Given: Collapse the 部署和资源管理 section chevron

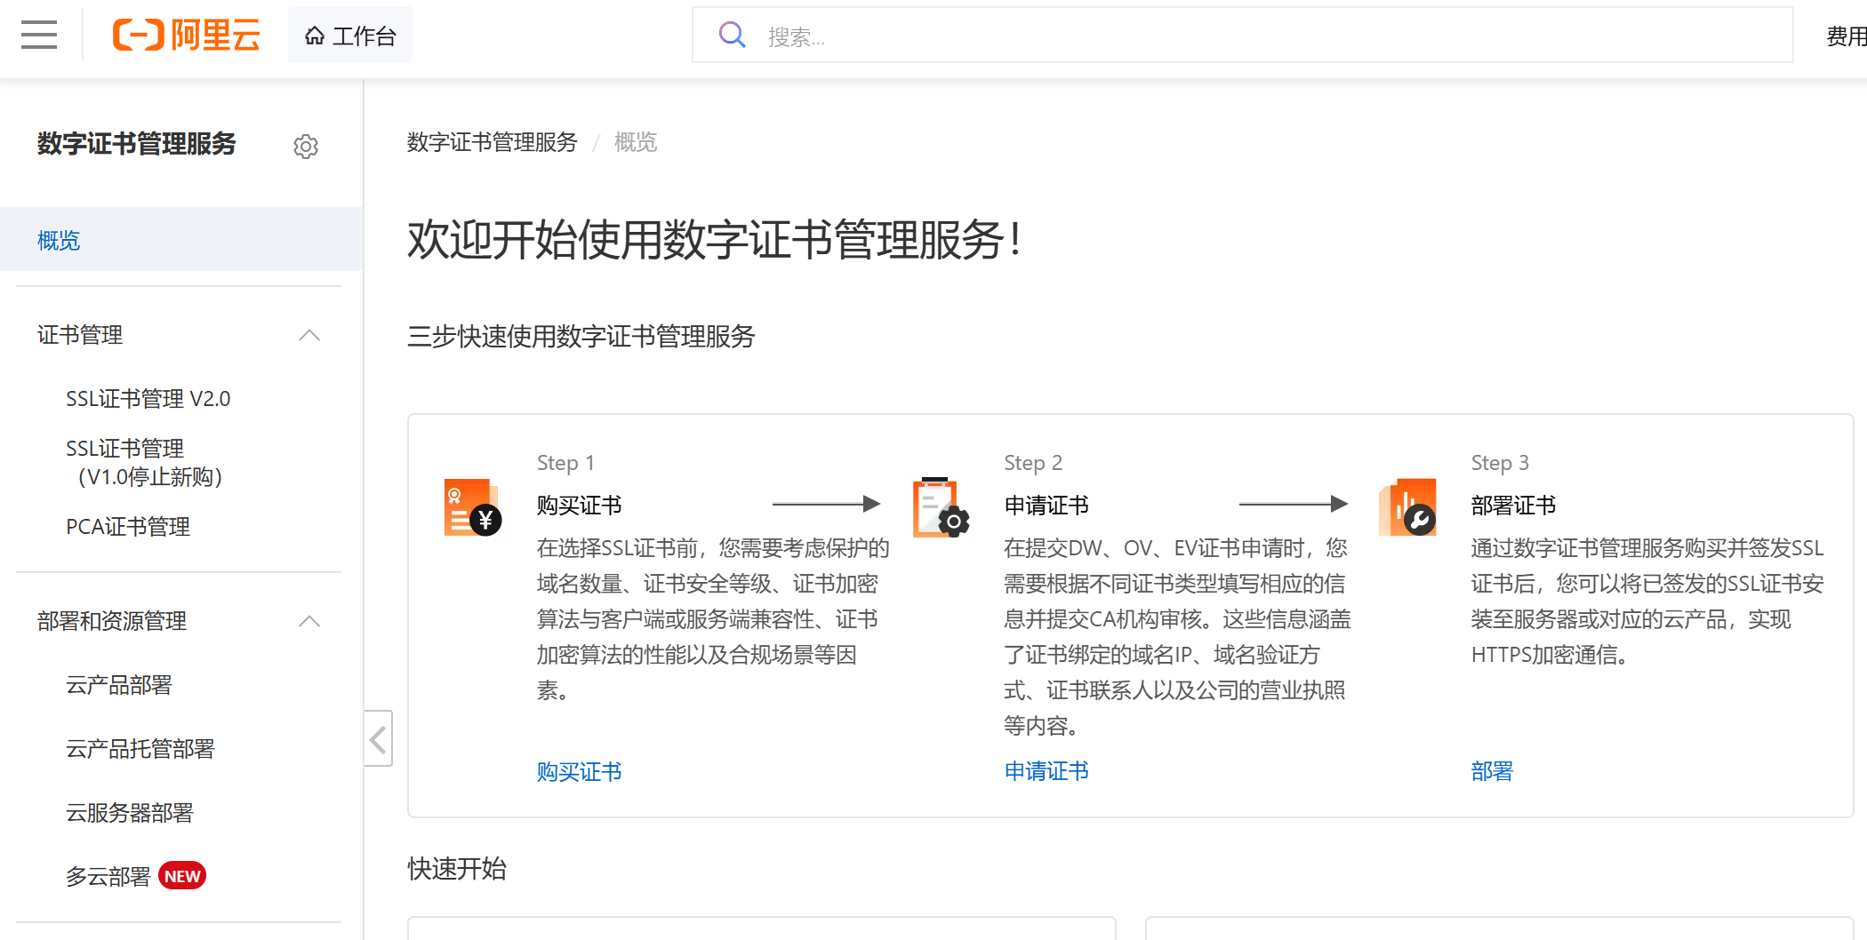Looking at the screenshot, I should [309, 622].
